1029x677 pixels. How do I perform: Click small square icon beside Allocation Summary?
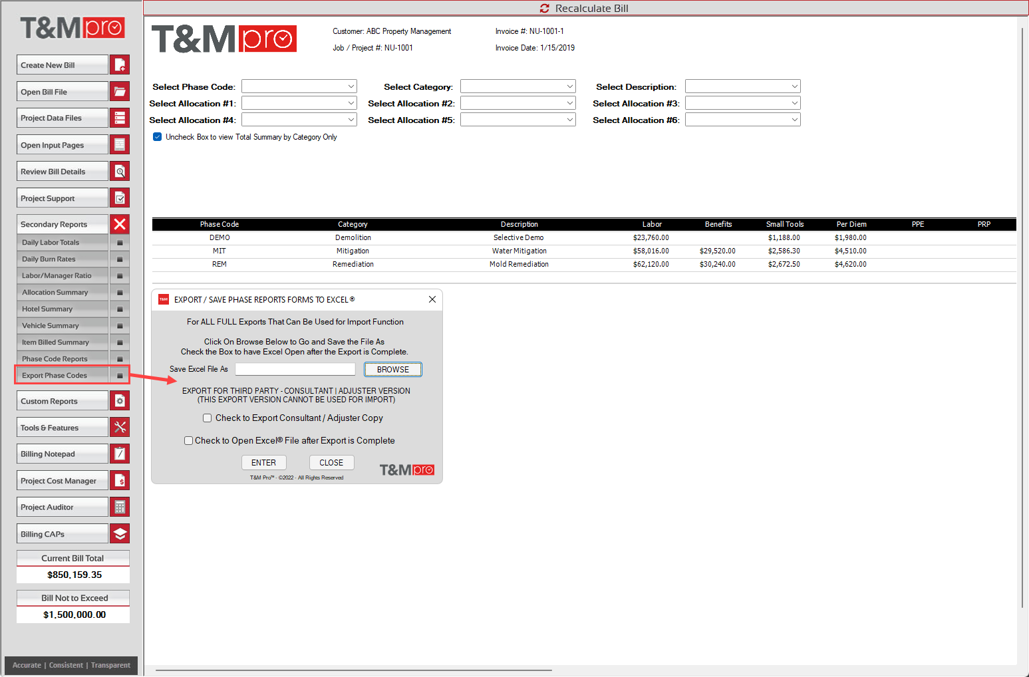coord(120,293)
